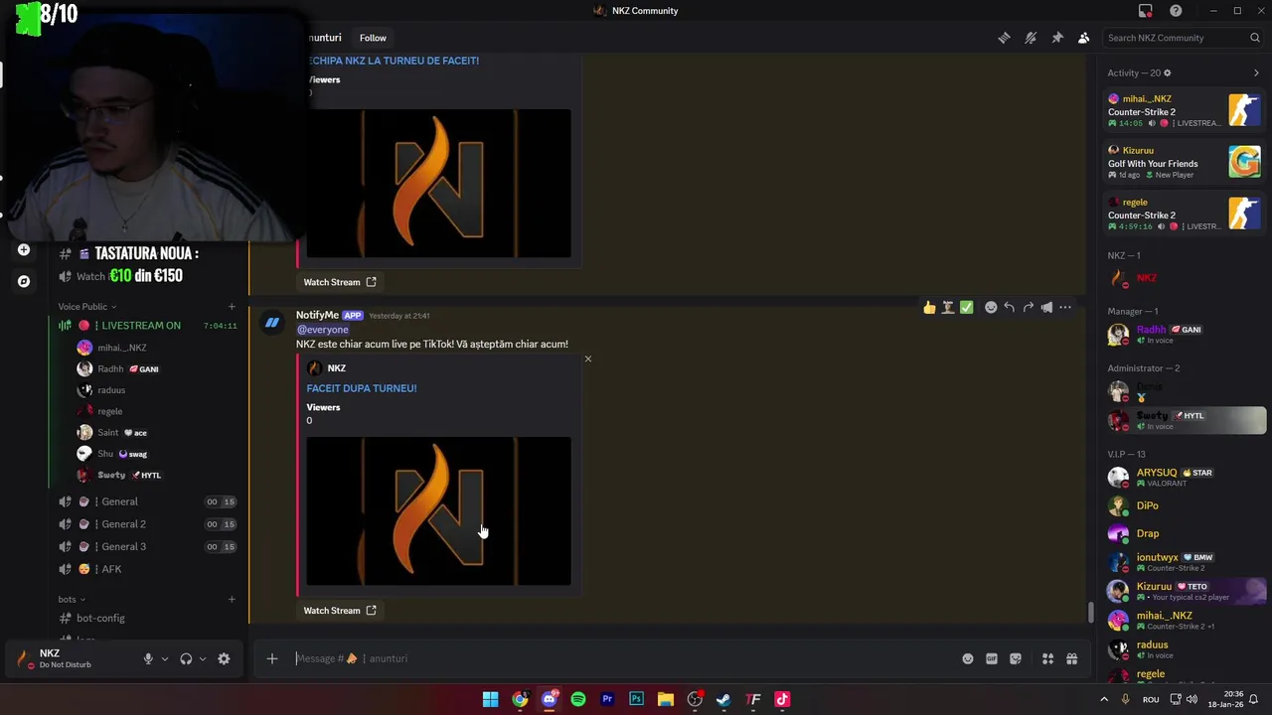Collapse the bots category

72,599
